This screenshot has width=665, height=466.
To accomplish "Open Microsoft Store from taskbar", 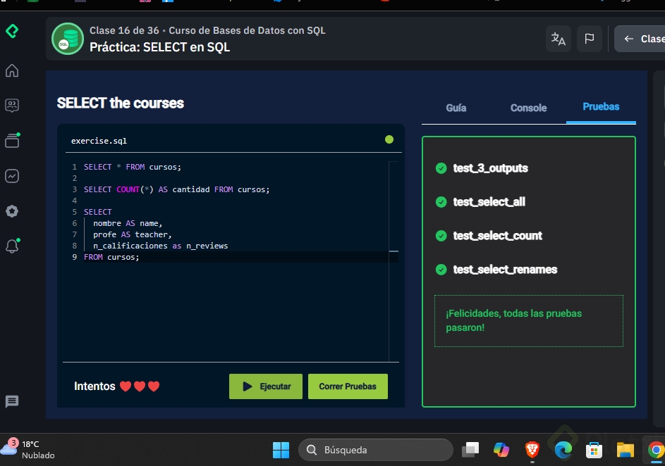I will point(594,450).
